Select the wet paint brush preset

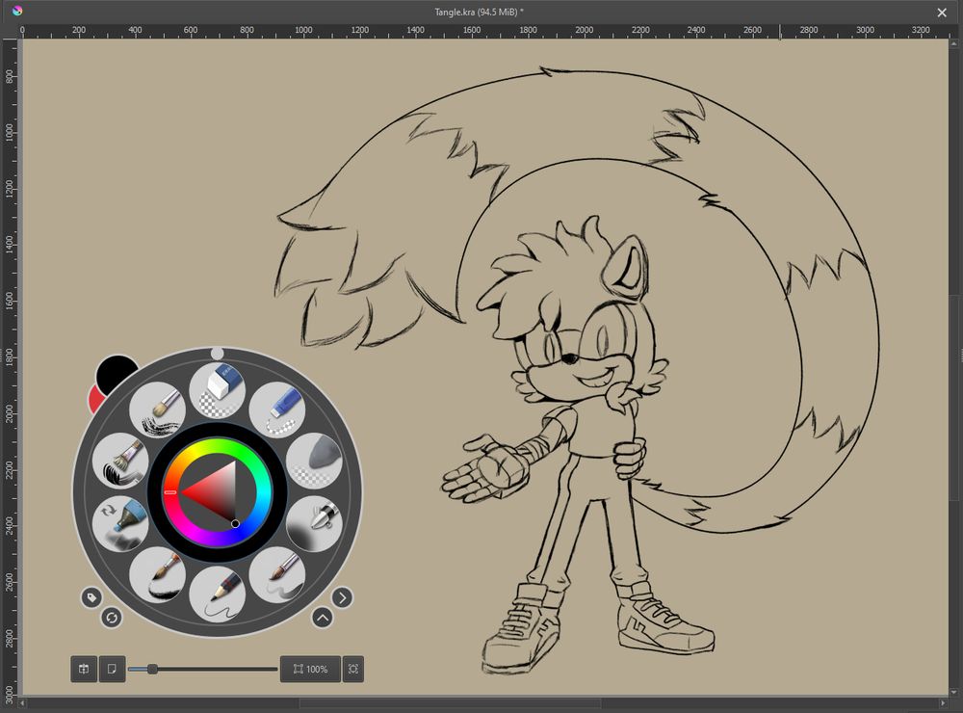[x=277, y=575]
